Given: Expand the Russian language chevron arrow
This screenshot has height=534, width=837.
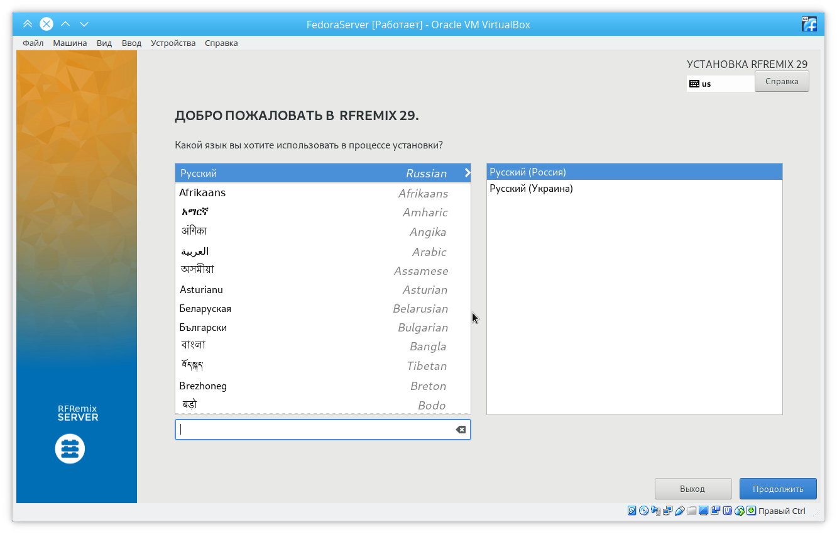Looking at the screenshot, I should coord(467,173).
